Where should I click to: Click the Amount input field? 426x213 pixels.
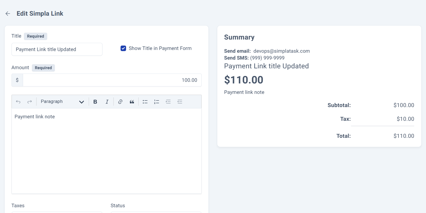coord(112,80)
